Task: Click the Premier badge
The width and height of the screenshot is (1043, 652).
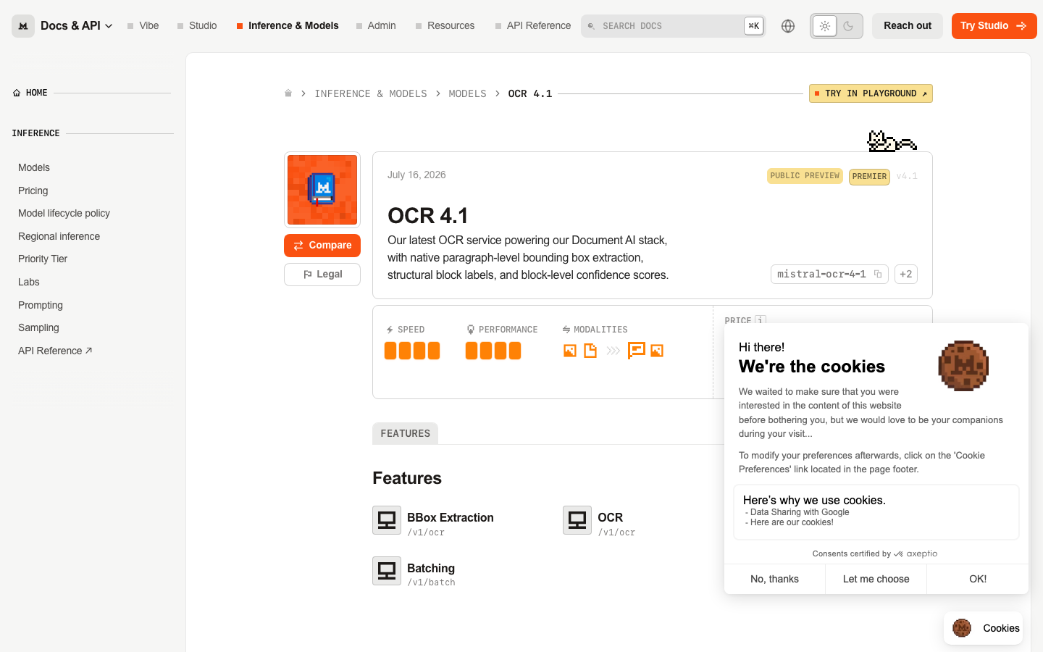Action: click(x=869, y=177)
